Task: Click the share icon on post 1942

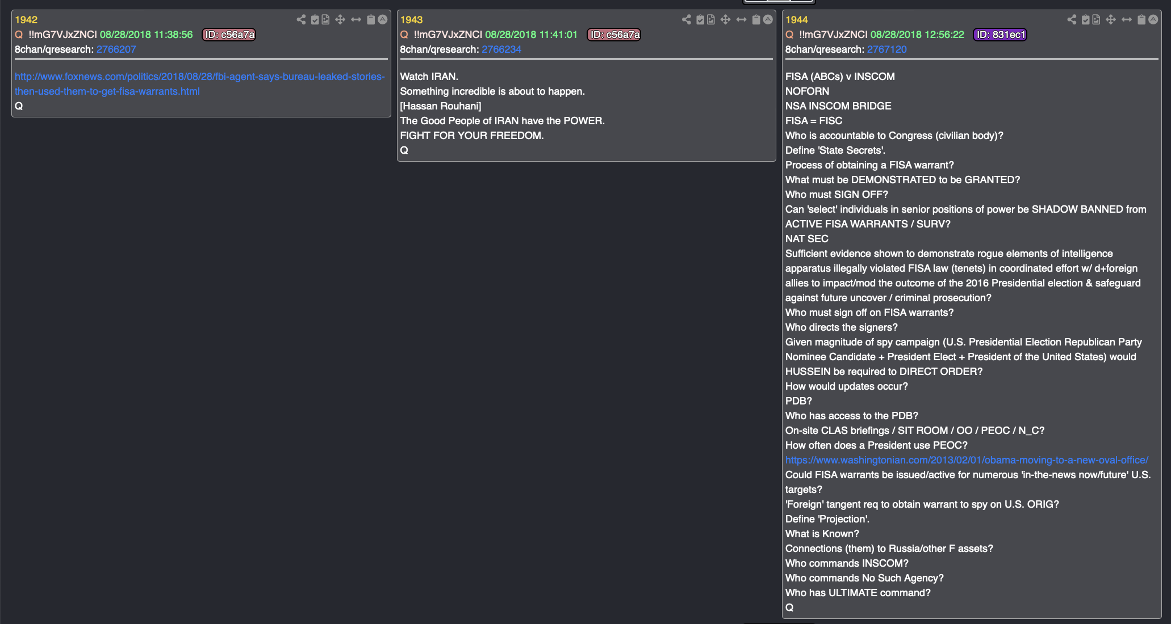Action: (301, 20)
